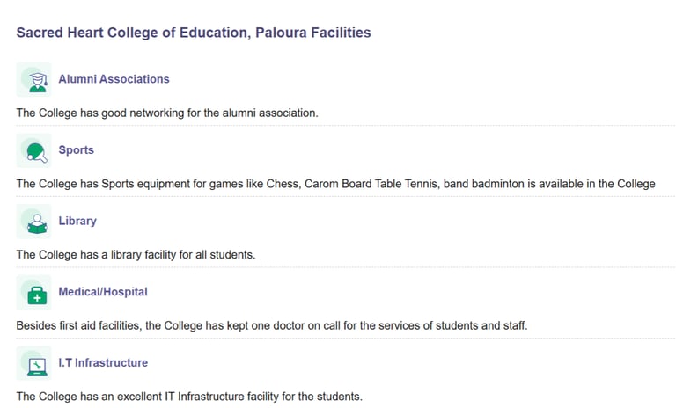Screen dimensions: 676x408
Task: Click the library facility description text
Action: pyautogui.click(x=136, y=255)
